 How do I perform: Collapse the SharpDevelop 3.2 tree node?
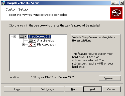15,36
